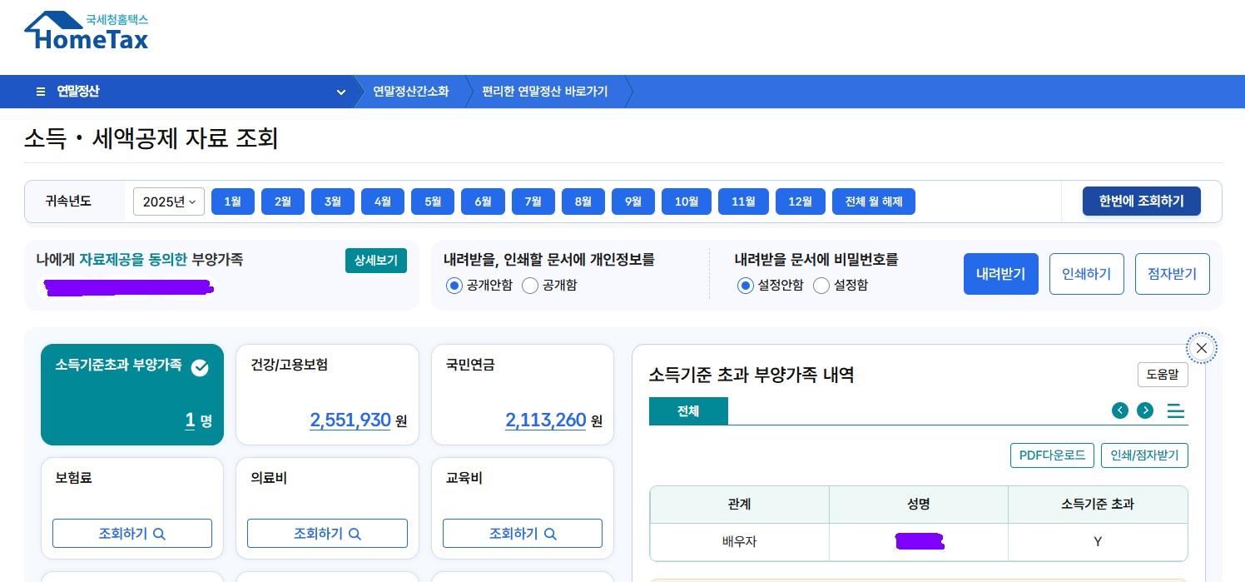Click the HomeTax logo

[86, 30]
